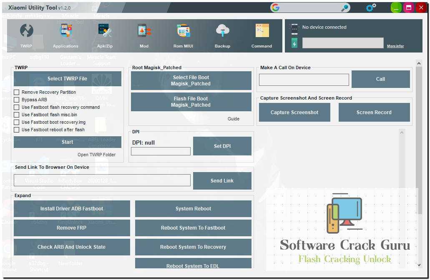The height and width of the screenshot is (280, 430).
Task: Click Reboot System To Fastboot
Action: click(194, 227)
